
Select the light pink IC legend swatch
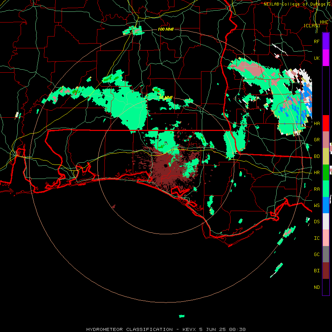[326, 238]
